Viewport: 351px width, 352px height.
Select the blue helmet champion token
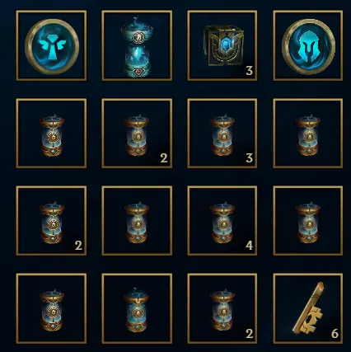click(308, 46)
